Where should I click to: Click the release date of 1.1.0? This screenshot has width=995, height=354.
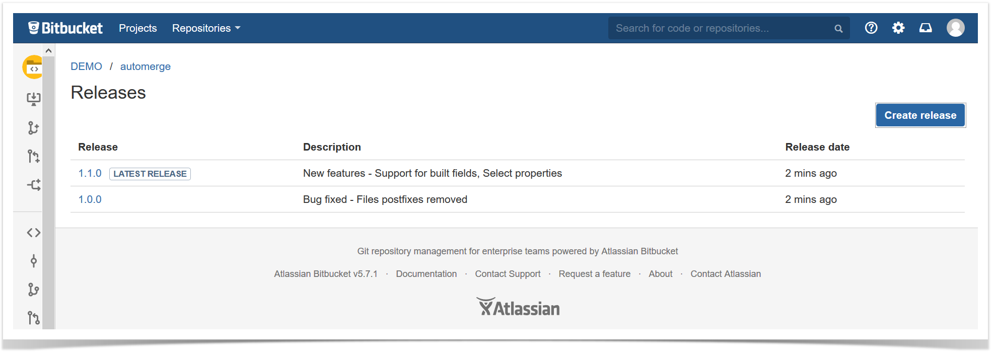[x=811, y=173]
